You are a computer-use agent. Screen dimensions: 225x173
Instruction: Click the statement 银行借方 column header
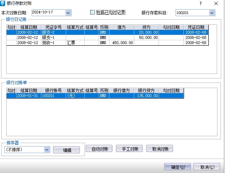tap(121, 91)
